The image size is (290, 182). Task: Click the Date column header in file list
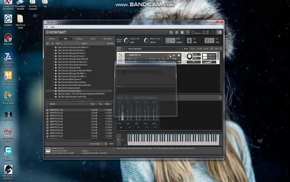(x=107, y=104)
